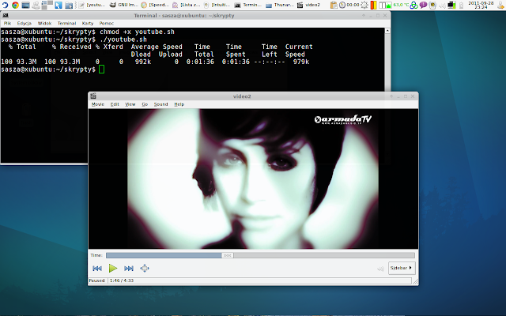The width and height of the screenshot is (506, 316).
Task: Open the Help menu in video2
Action: [179, 104]
